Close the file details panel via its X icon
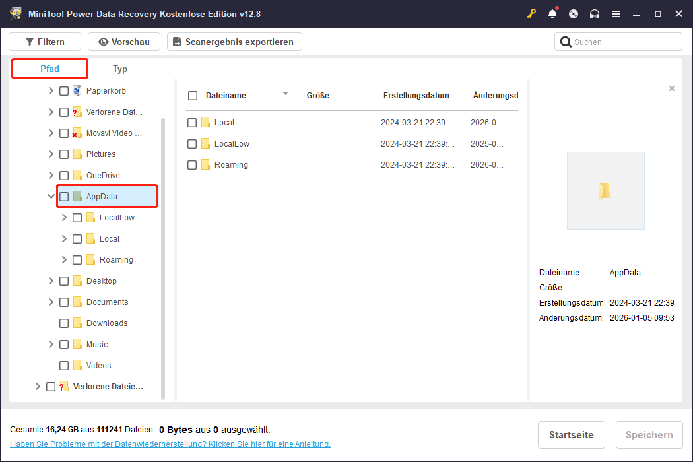 point(672,88)
